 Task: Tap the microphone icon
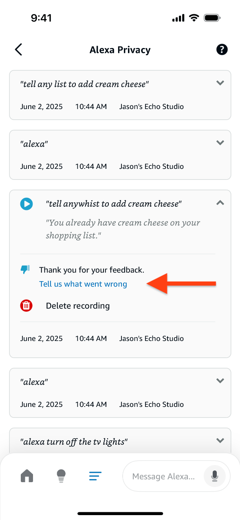click(x=214, y=476)
